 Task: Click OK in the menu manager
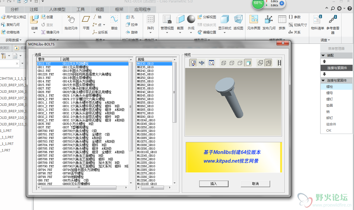pos(329,131)
